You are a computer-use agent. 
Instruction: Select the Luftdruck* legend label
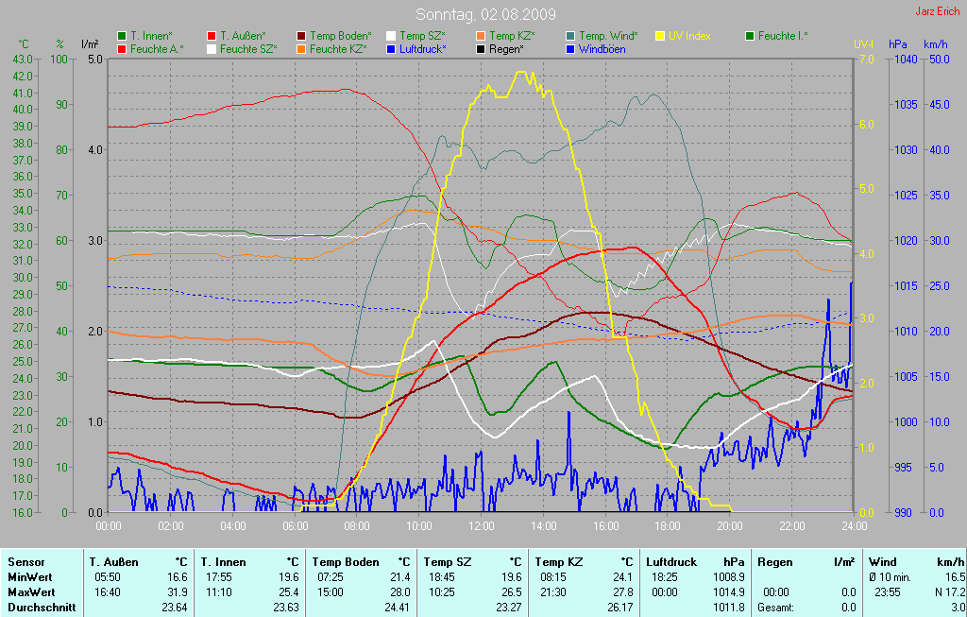click(x=423, y=49)
